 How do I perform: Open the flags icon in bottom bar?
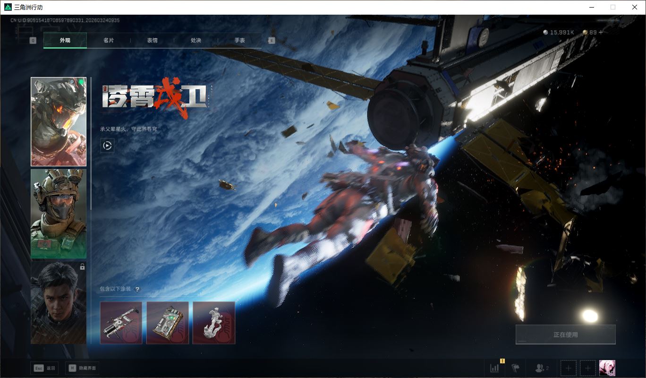[x=516, y=368]
